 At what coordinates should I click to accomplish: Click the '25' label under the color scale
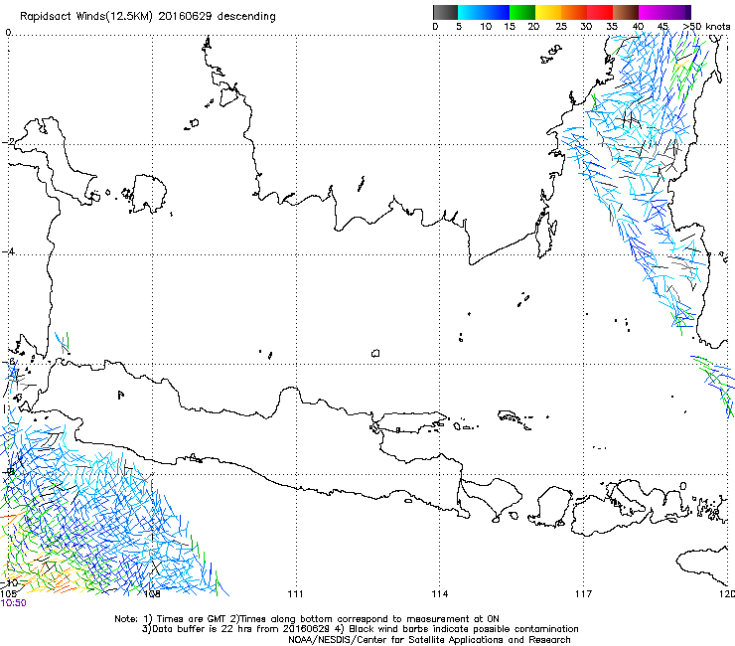(561, 27)
